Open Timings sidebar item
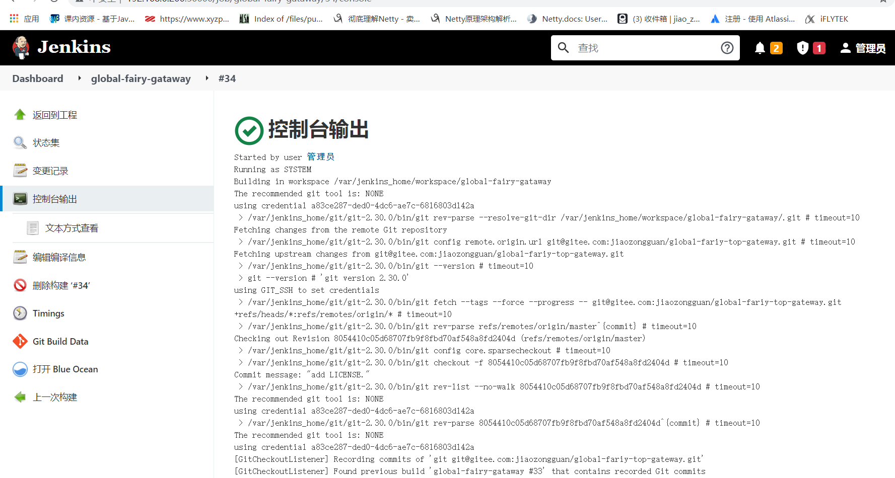Screen dimensions: 895x478 pos(48,313)
